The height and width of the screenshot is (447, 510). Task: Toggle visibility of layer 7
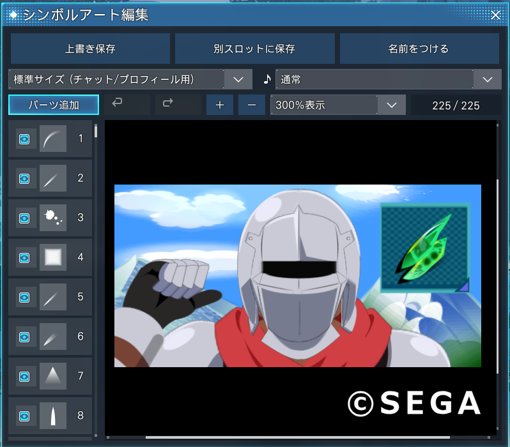(24, 377)
